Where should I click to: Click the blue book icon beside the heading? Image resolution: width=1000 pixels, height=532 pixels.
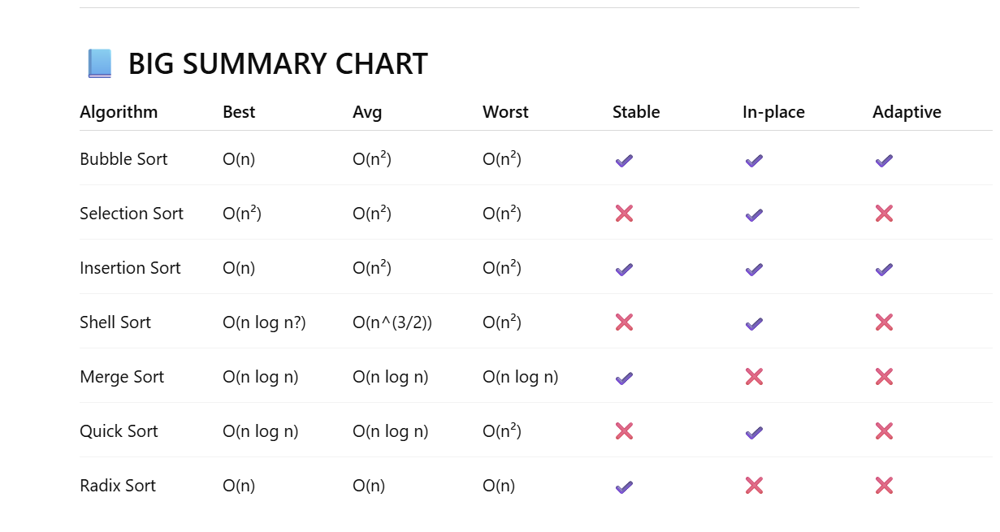(99, 63)
